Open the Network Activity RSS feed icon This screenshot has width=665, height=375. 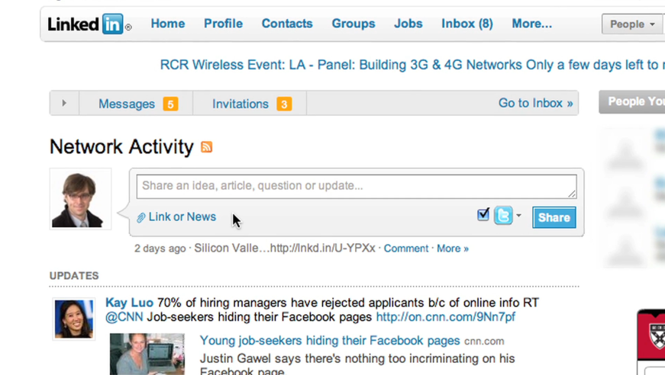tap(206, 147)
